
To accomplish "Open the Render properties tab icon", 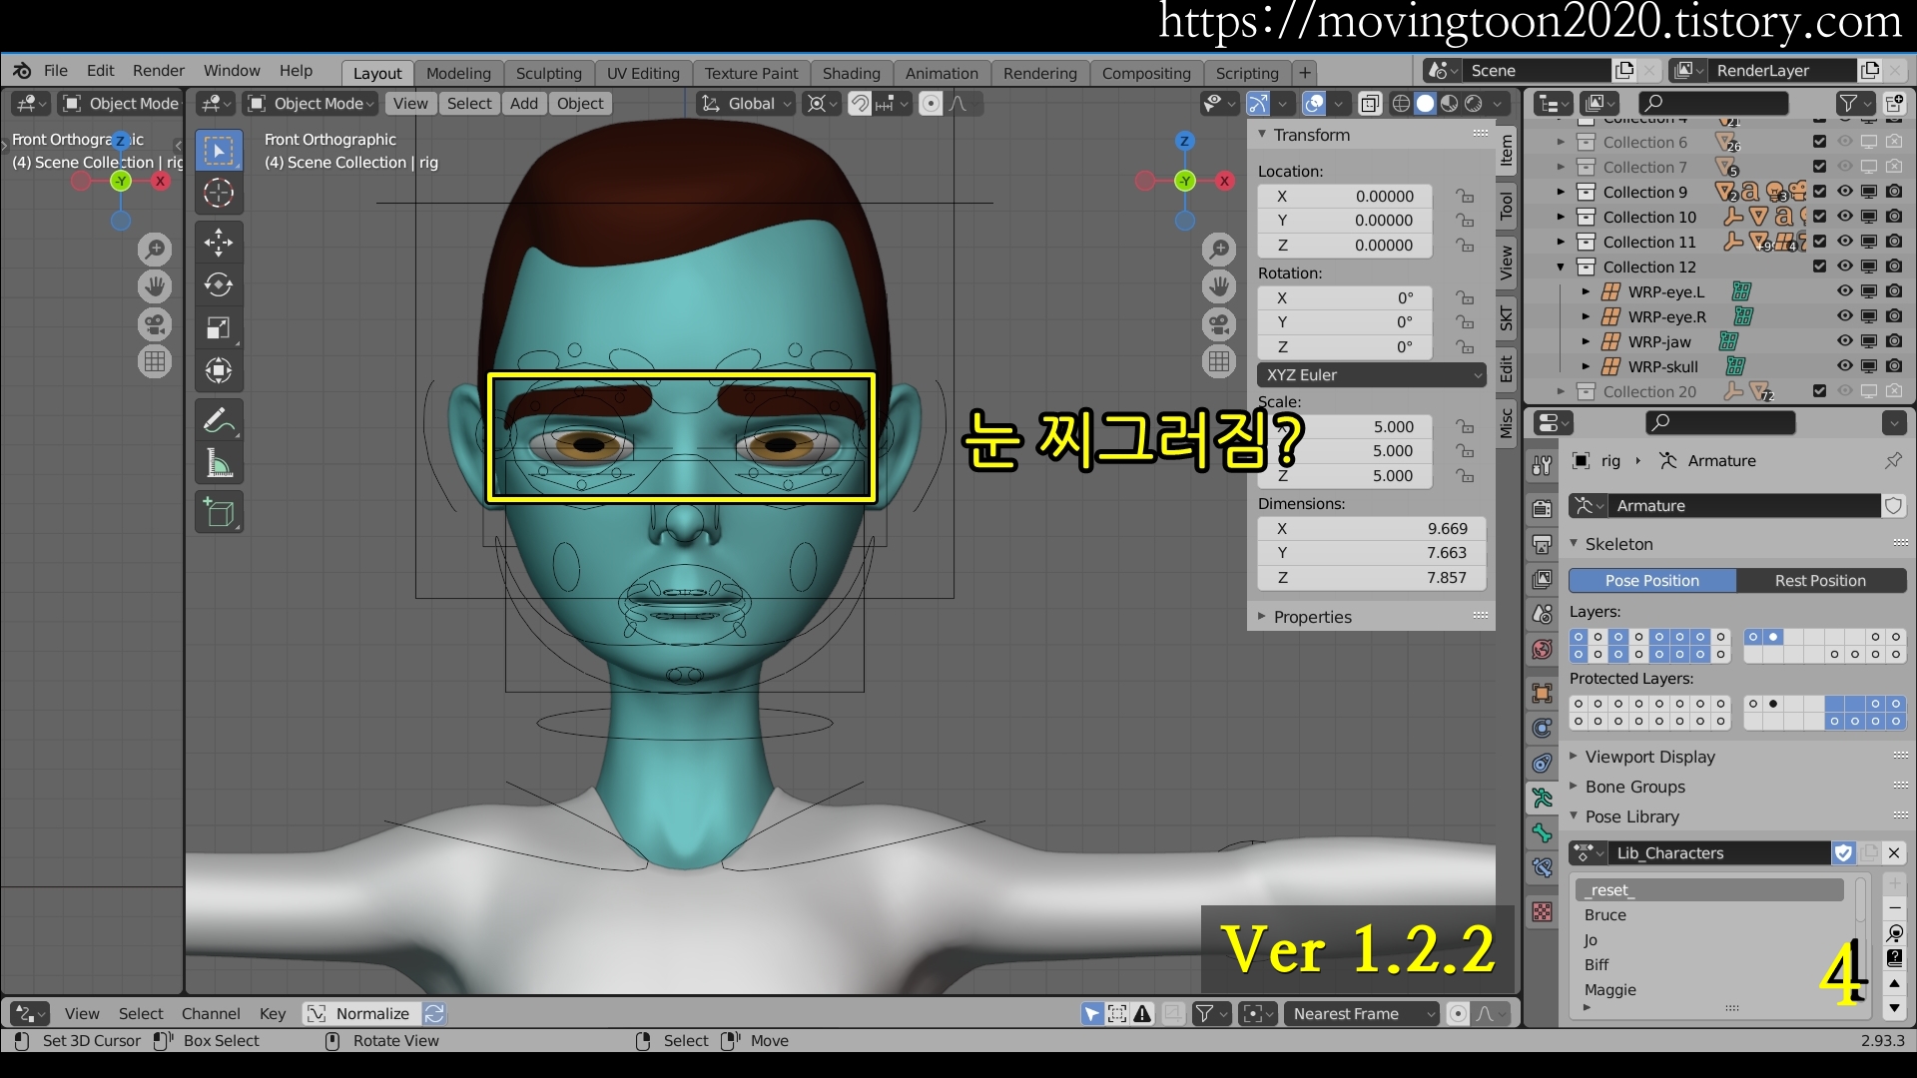I will (x=1543, y=509).
